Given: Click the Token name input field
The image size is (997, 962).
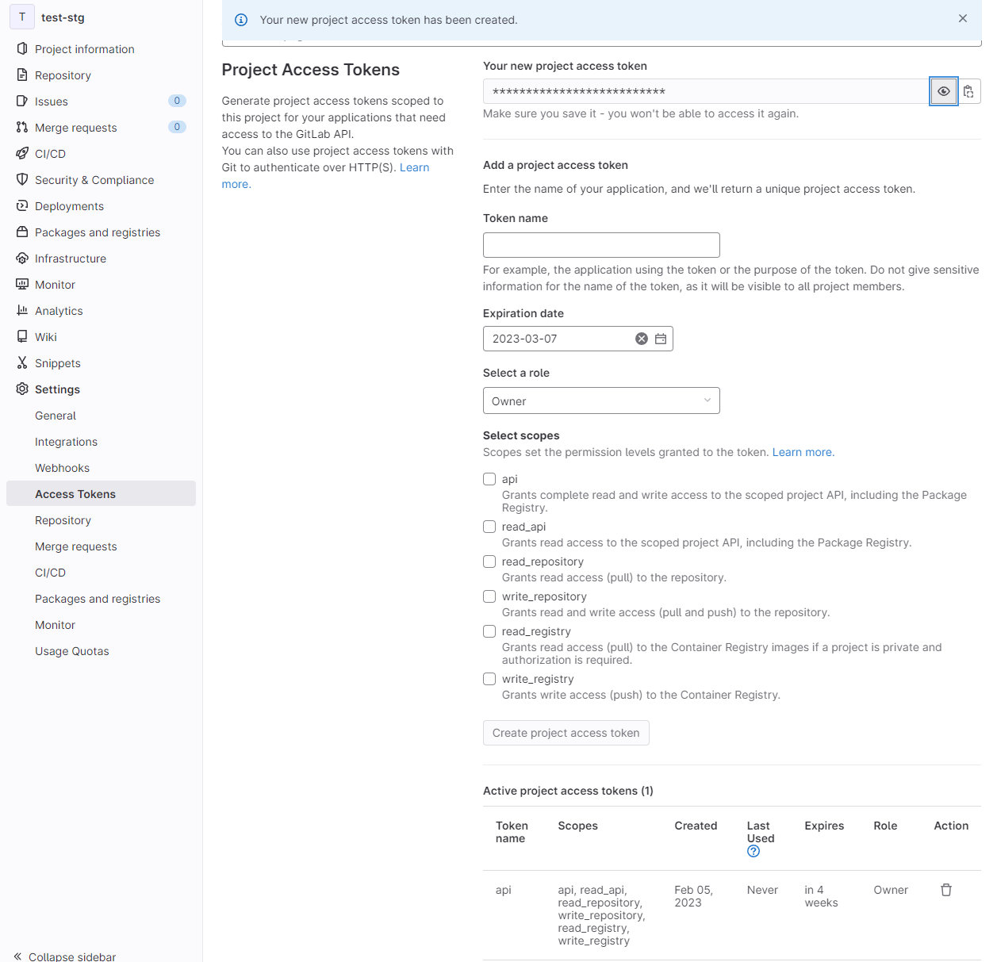Looking at the screenshot, I should (601, 245).
